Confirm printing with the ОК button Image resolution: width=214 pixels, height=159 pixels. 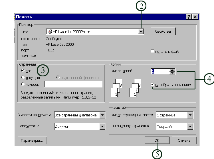157,140
